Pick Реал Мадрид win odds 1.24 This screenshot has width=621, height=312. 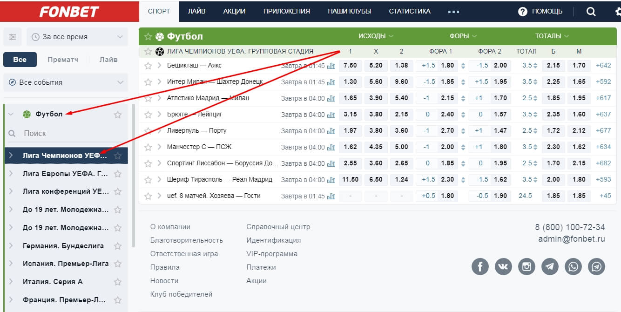(401, 180)
